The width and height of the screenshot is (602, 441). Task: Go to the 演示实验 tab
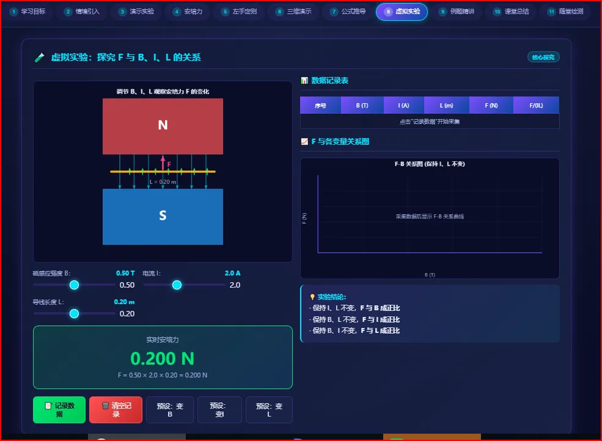point(137,12)
